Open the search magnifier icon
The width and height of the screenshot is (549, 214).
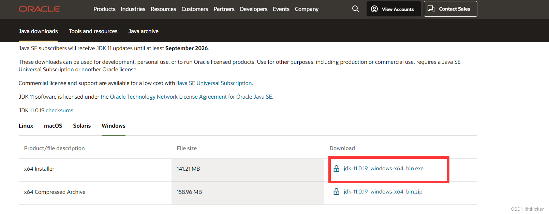[x=355, y=9]
